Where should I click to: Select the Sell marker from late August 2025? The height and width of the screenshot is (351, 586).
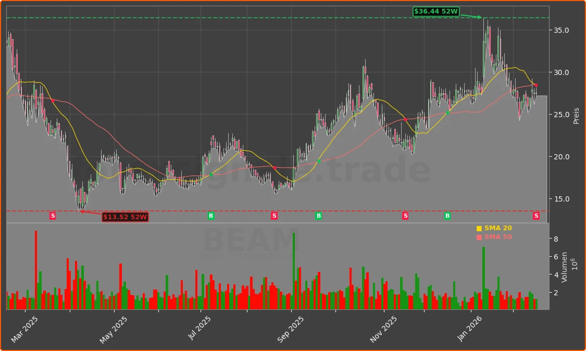pos(274,216)
